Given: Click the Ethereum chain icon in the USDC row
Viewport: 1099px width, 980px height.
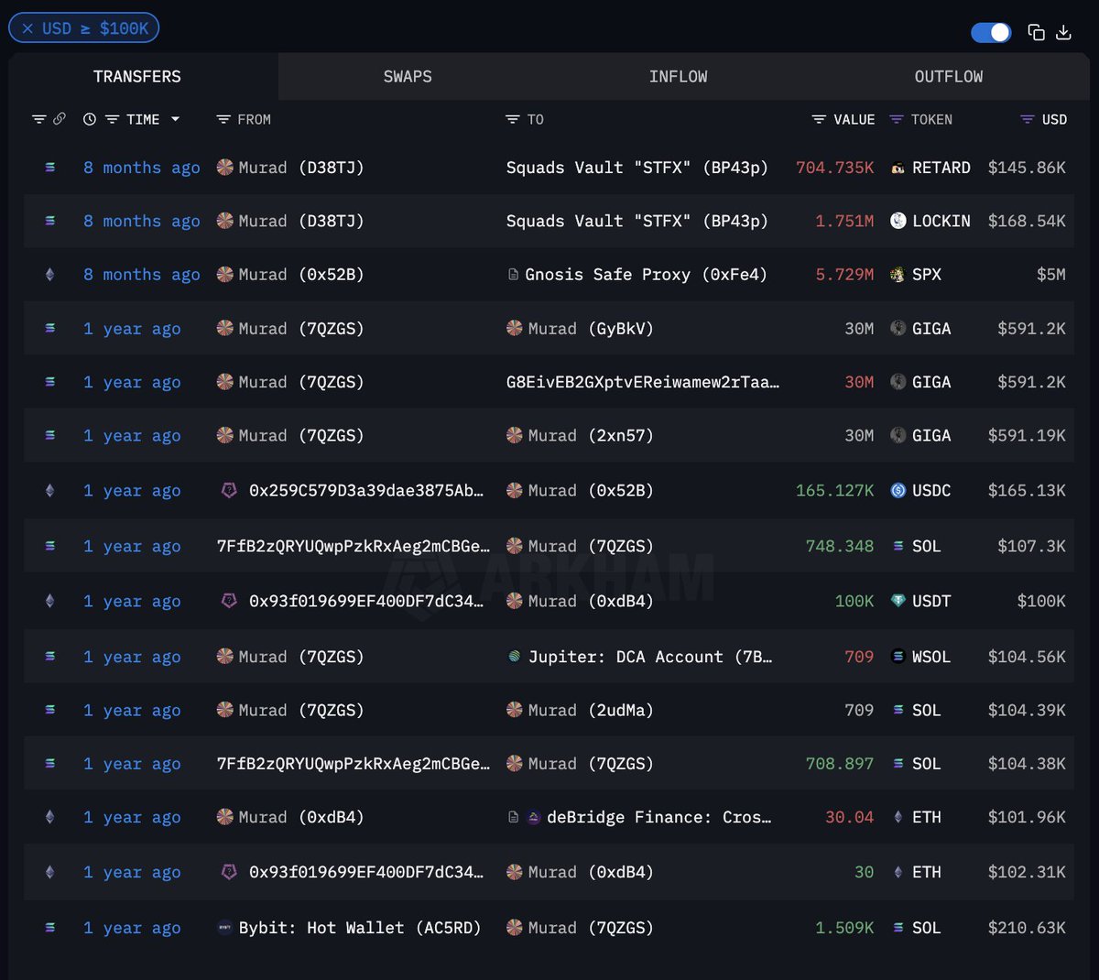Looking at the screenshot, I should (x=50, y=490).
